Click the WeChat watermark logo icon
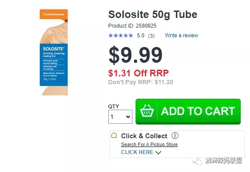Screen dimensions: 250x172 (197, 161)
